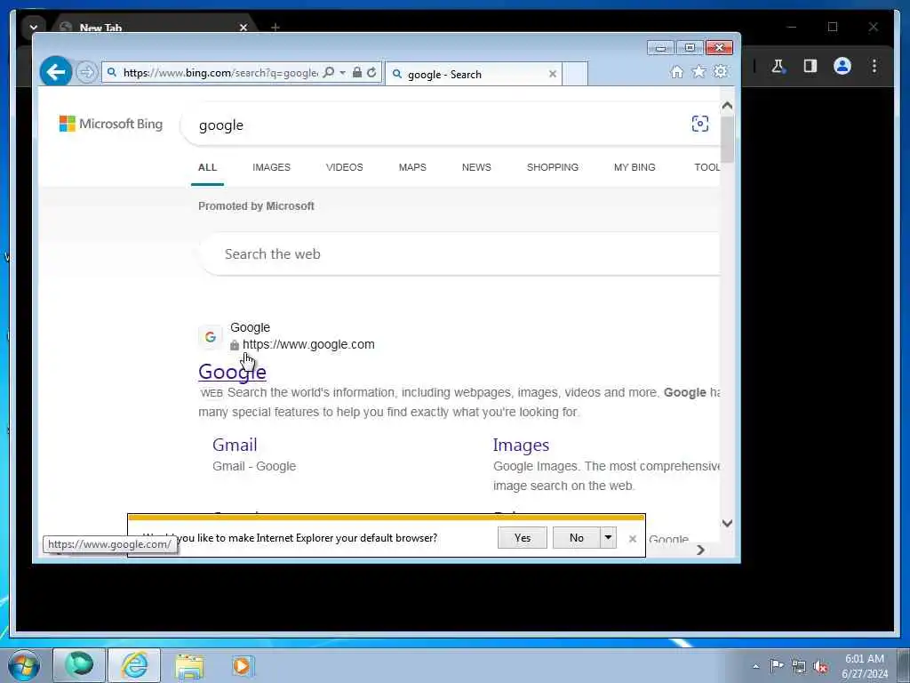910x683 pixels.
Task: Expand the No button dropdown arrow
Action: click(x=608, y=538)
